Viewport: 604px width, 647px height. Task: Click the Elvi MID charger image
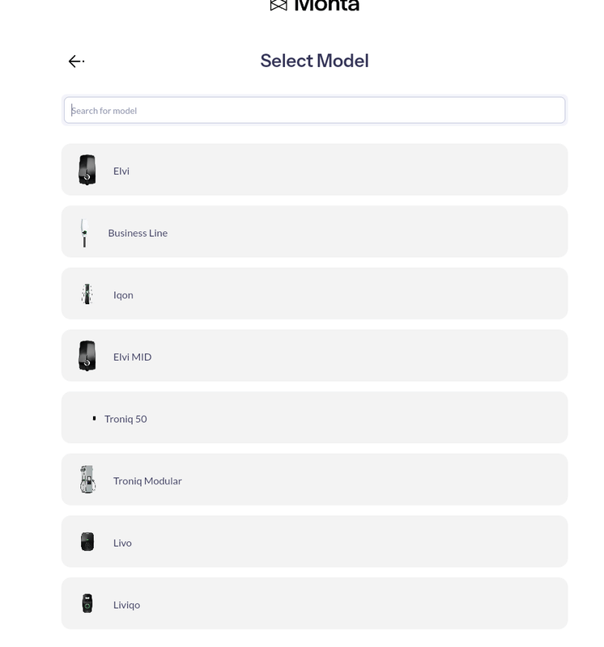(x=87, y=356)
